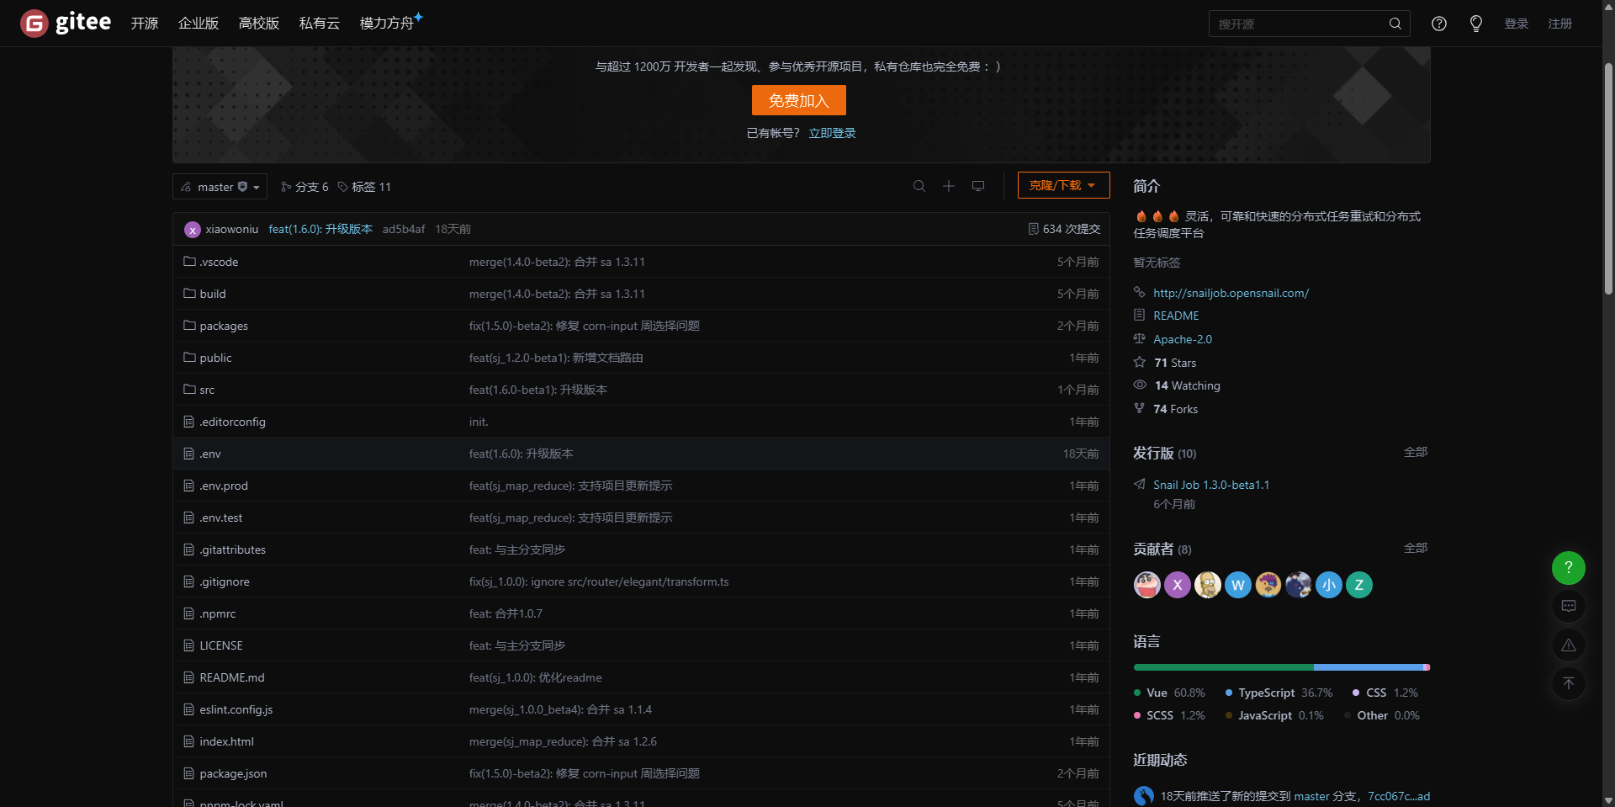Open Web IDE monitor icon
This screenshot has height=807, width=1615.
click(x=978, y=186)
